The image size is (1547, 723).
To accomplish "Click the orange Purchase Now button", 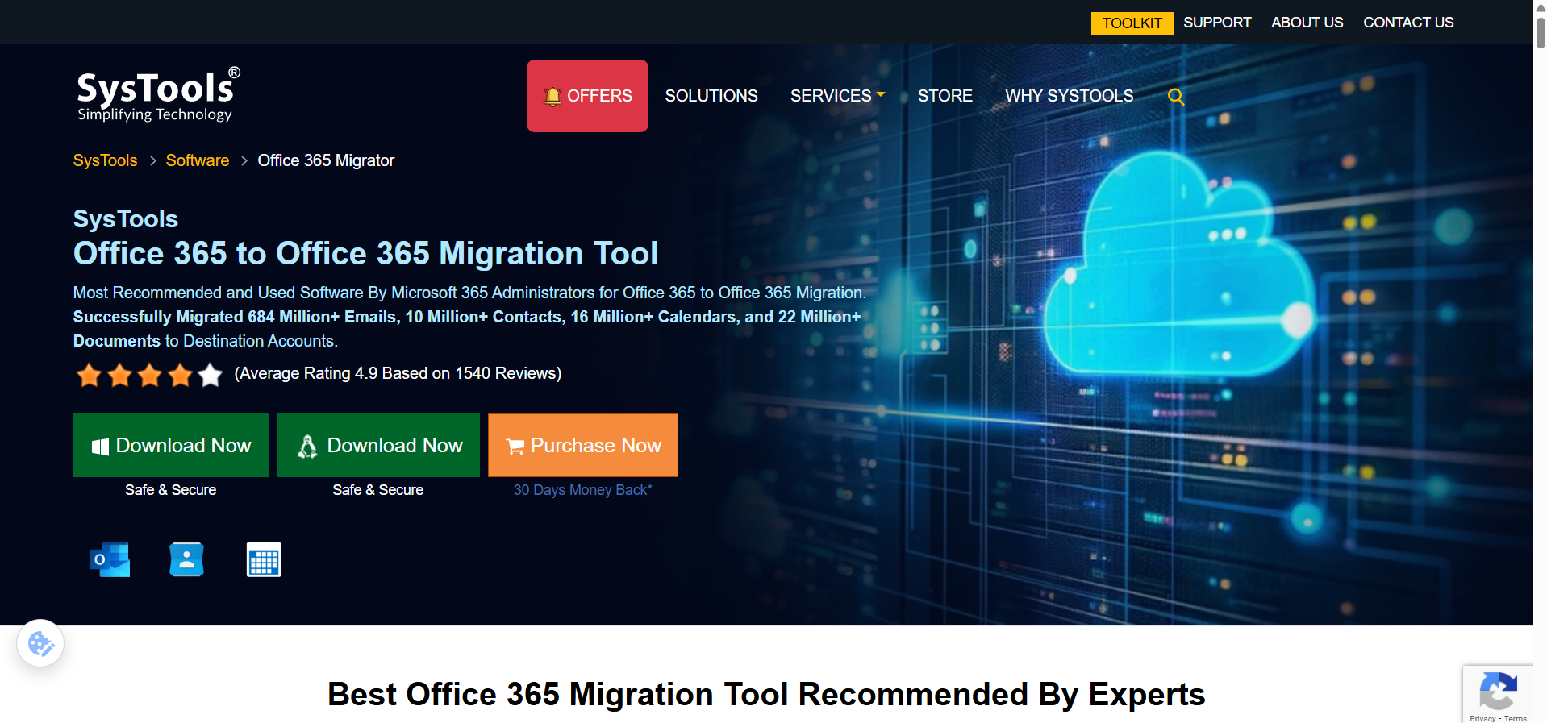I will coord(582,445).
